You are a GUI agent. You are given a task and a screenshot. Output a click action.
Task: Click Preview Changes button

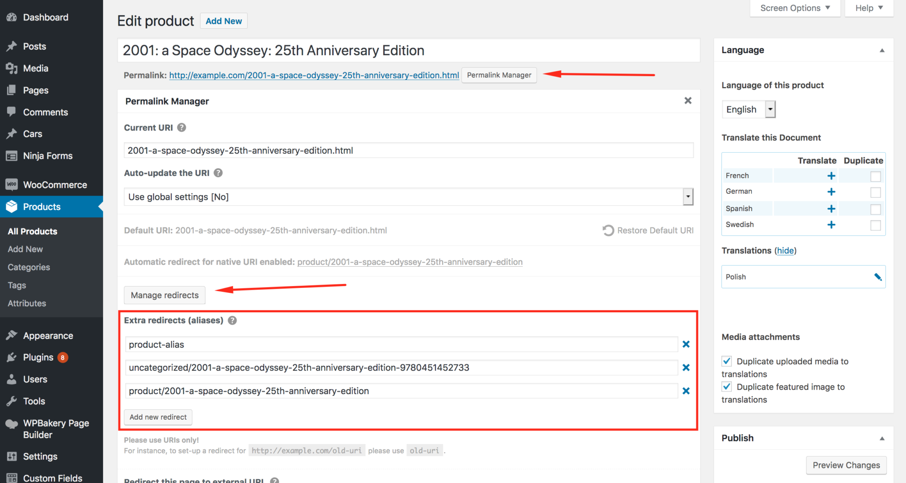pos(846,465)
